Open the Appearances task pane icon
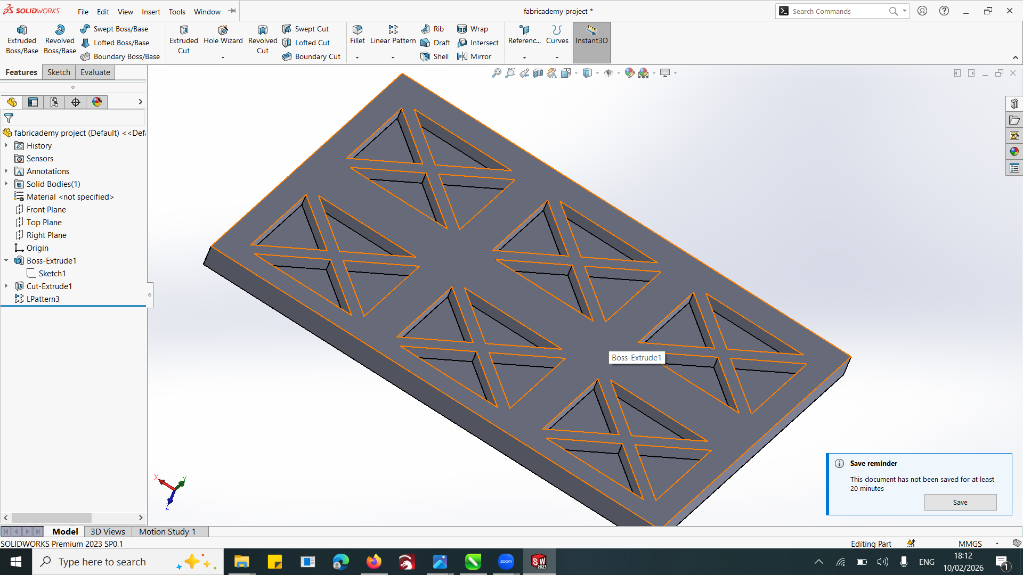This screenshot has height=575, width=1023. [1014, 152]
